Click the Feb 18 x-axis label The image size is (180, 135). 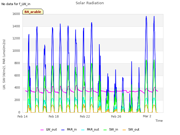click(54, 116)
